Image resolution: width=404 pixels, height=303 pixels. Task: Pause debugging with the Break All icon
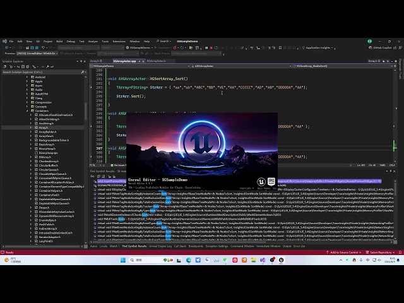pyautogui.click(x=206, y=48)
